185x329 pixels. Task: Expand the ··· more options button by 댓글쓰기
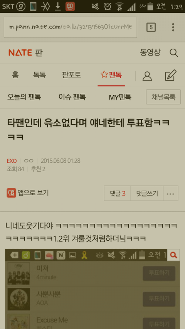(x=170, y=193)
